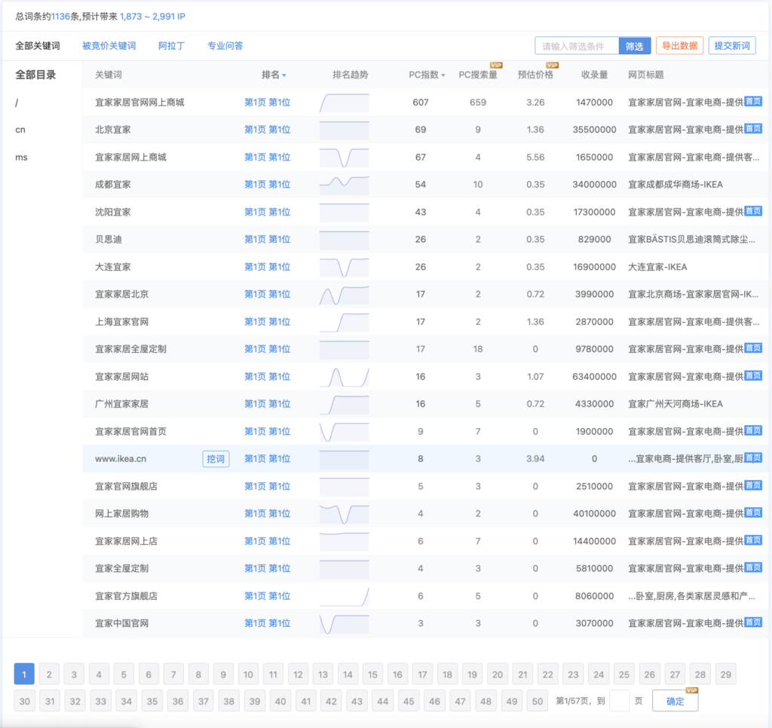Click keyword 宜家家居官网网上商城
Image resolution: width=772 pixels, height=728 pixels.
[139, 102]
